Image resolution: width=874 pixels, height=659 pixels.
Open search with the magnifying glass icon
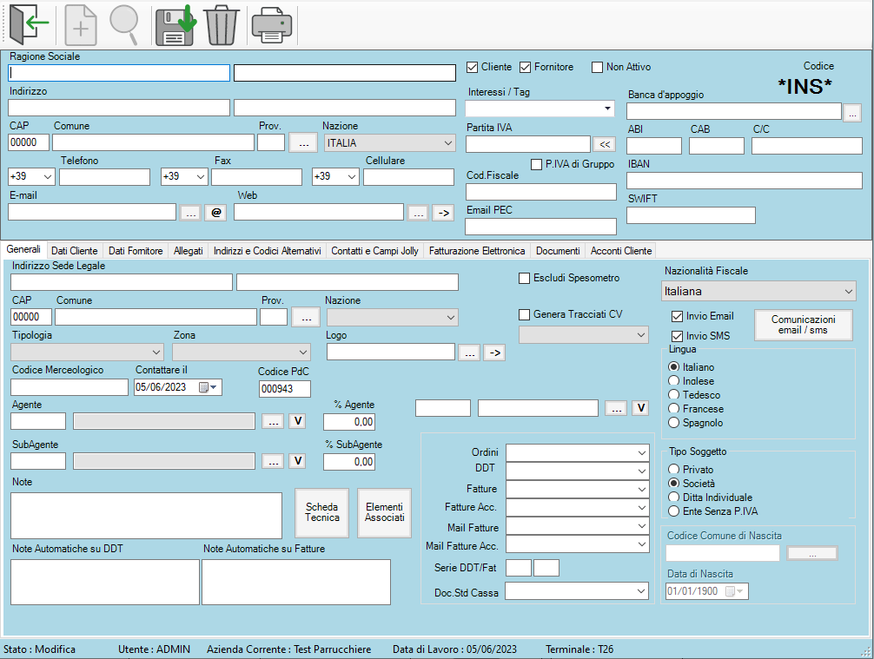[x=123, y=25]
